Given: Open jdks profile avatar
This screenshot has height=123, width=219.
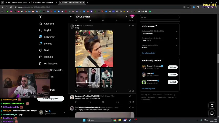Looking at the screenshot, I should (x=72, y=26).
